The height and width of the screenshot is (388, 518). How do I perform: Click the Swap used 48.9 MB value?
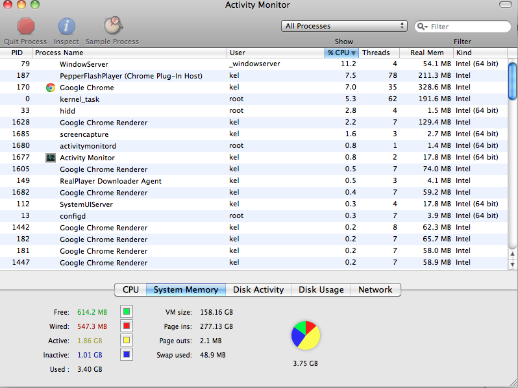coord(213,355)
